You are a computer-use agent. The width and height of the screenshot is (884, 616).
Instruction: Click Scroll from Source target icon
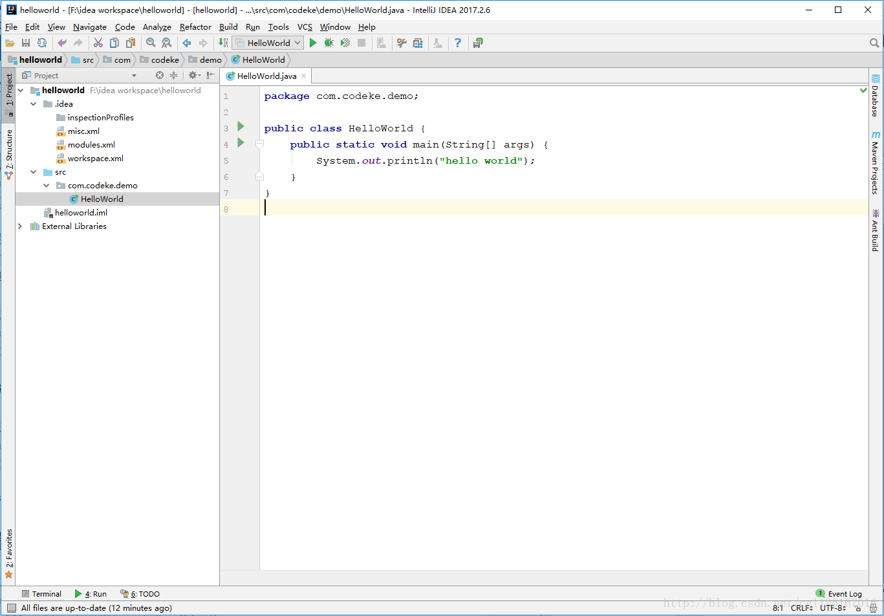160,76
